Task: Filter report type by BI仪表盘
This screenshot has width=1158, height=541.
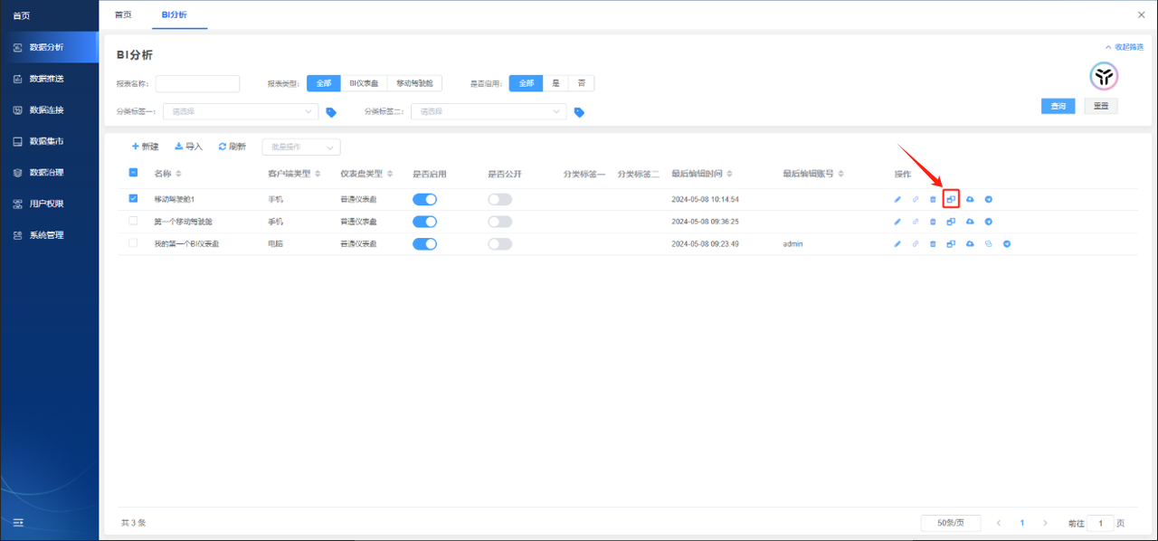Action: click(365, 83)
